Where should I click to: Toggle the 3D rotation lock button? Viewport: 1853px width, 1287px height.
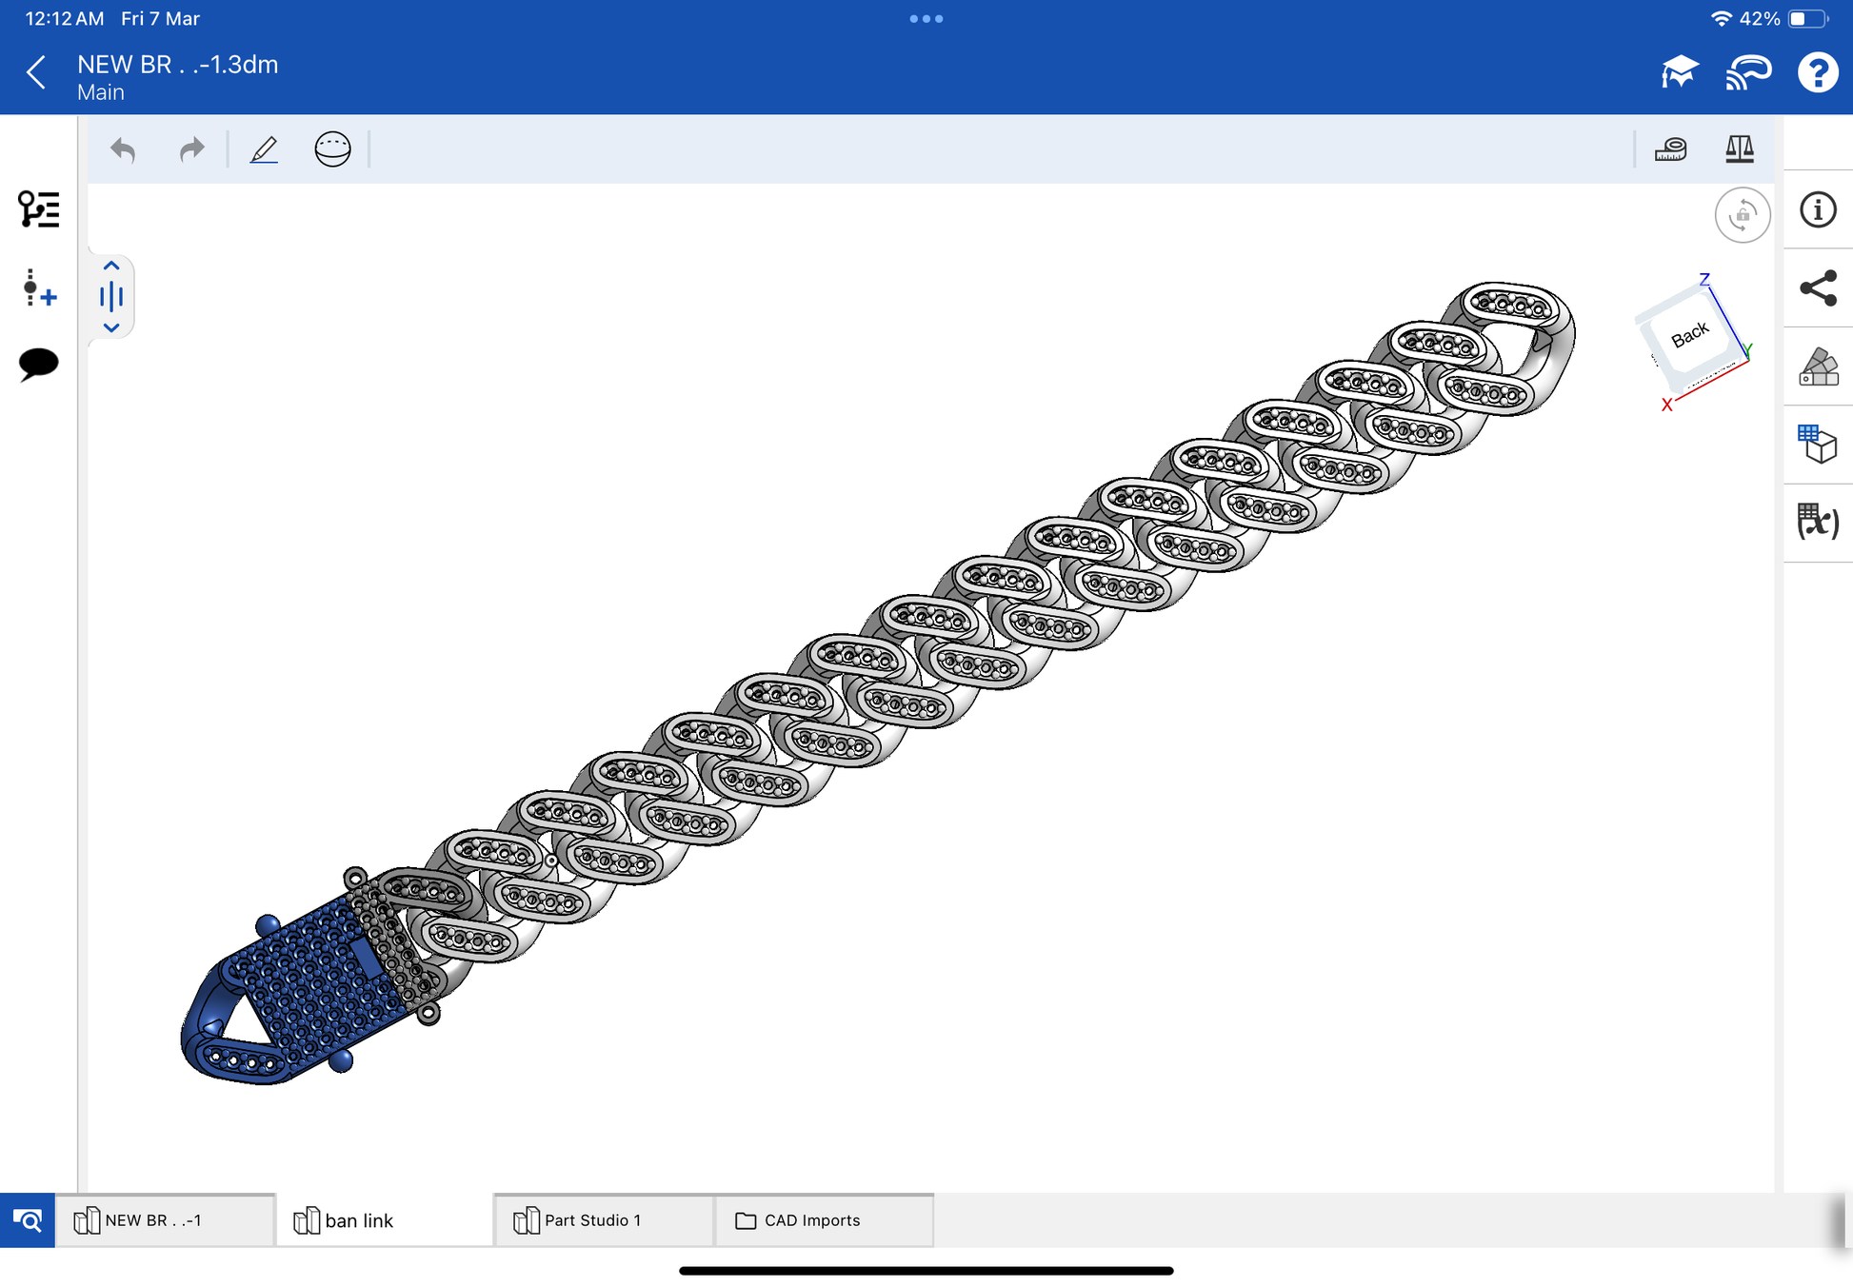coord(1742,215)
